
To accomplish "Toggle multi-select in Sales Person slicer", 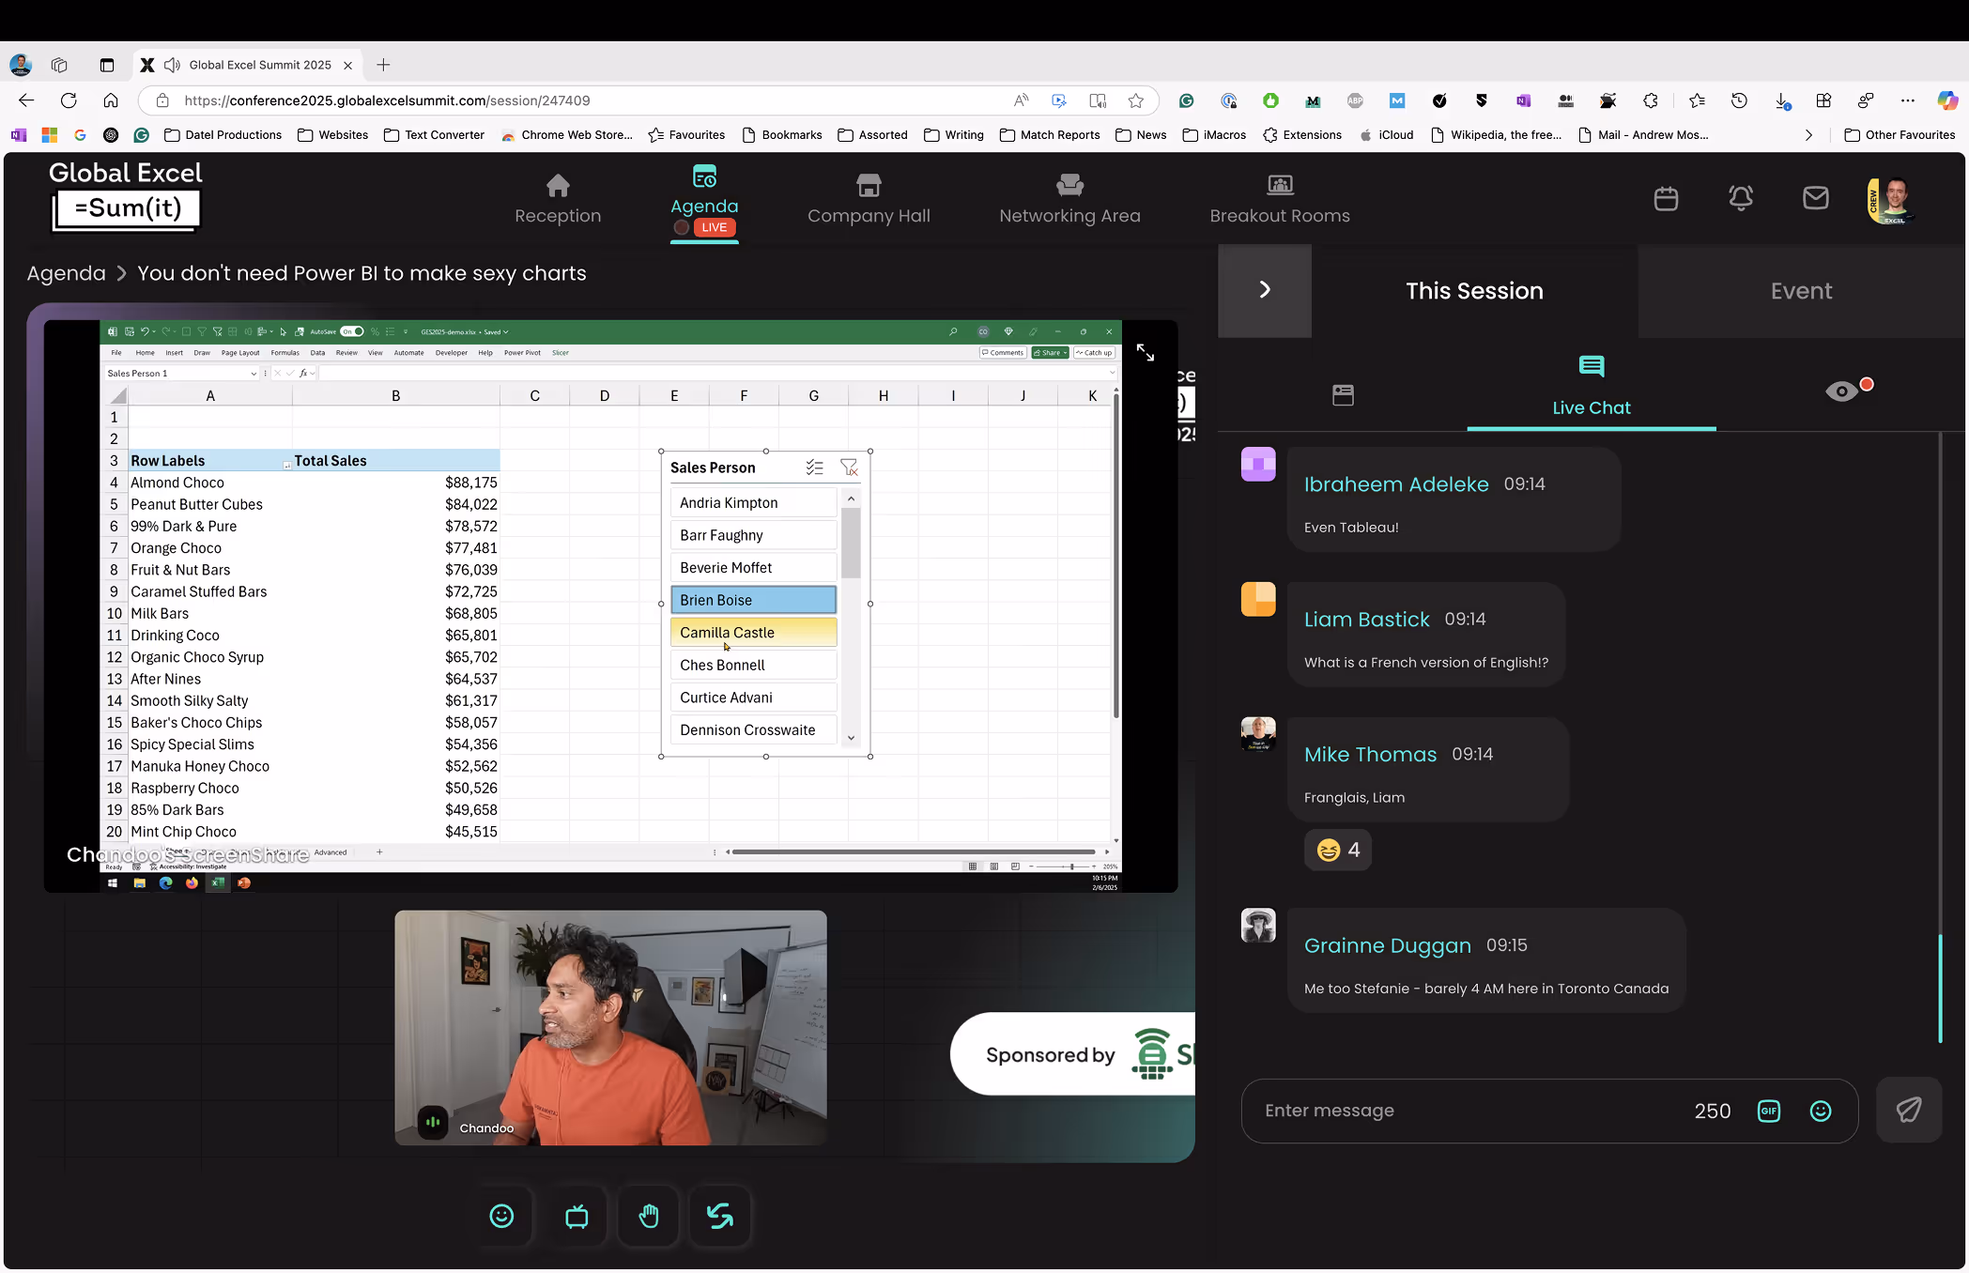I will [814, 468].
